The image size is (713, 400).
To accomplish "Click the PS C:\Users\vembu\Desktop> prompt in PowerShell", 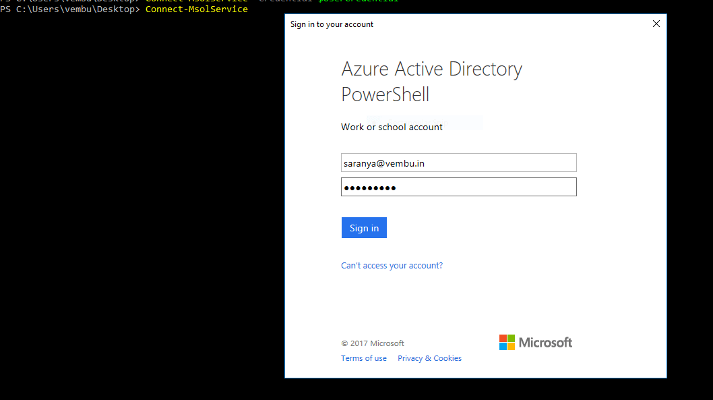I will [70, 9].
